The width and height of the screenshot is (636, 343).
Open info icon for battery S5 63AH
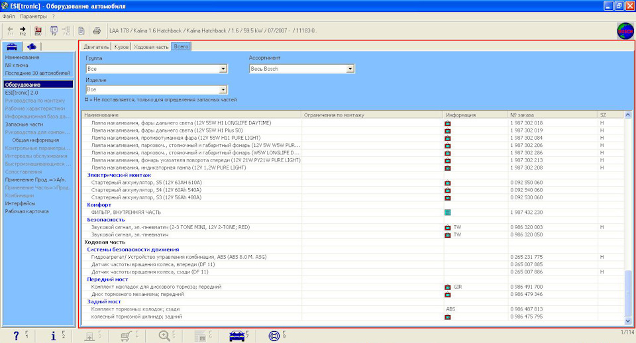pyautogui.click(x=447, y=183)
